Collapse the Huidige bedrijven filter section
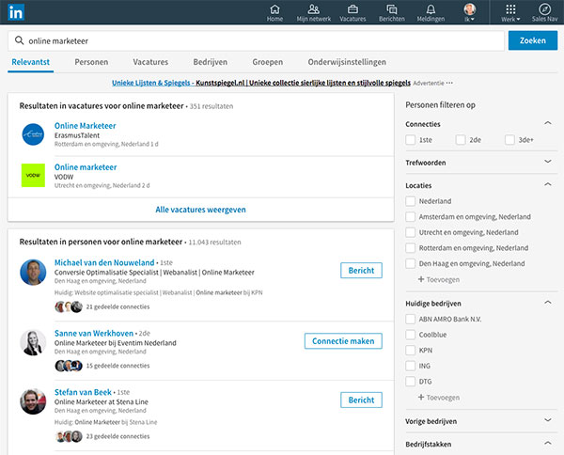This screenshot has height=455, width=564. tap(548, 302)
